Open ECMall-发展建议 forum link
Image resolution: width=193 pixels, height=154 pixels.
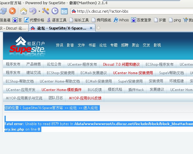click(x=94, y=73)
